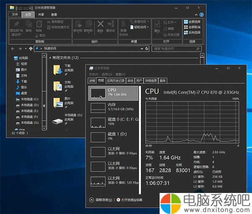Switch to Task Manager Users tab

[139, 81]
